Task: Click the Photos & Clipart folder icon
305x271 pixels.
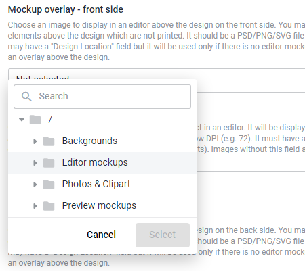Action: pyautogui.click(x=49, y=184)
